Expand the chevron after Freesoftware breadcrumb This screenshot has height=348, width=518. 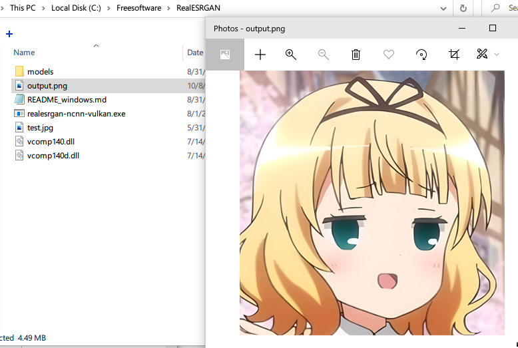169,8
